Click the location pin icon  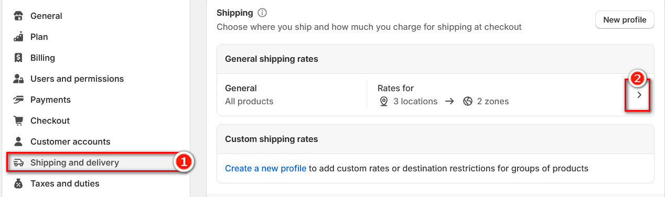coord(384,101)
